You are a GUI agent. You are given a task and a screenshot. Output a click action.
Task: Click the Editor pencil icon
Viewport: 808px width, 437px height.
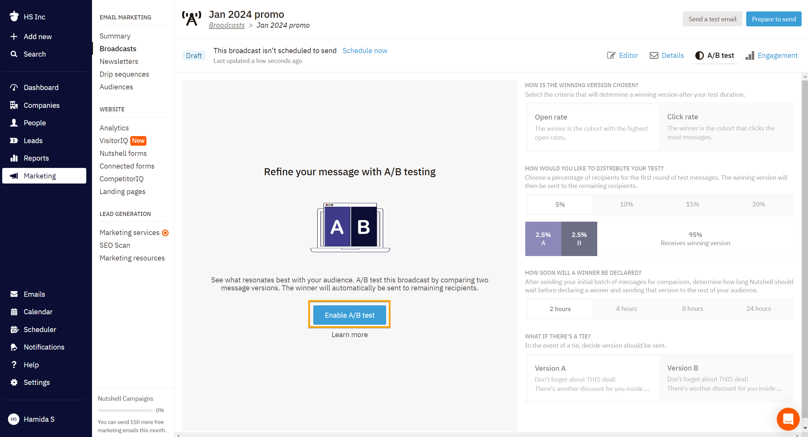[x=611, y=55]
